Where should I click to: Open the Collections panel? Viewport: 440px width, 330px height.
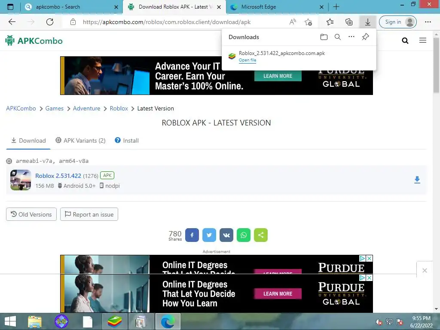(x=349, y=22)
